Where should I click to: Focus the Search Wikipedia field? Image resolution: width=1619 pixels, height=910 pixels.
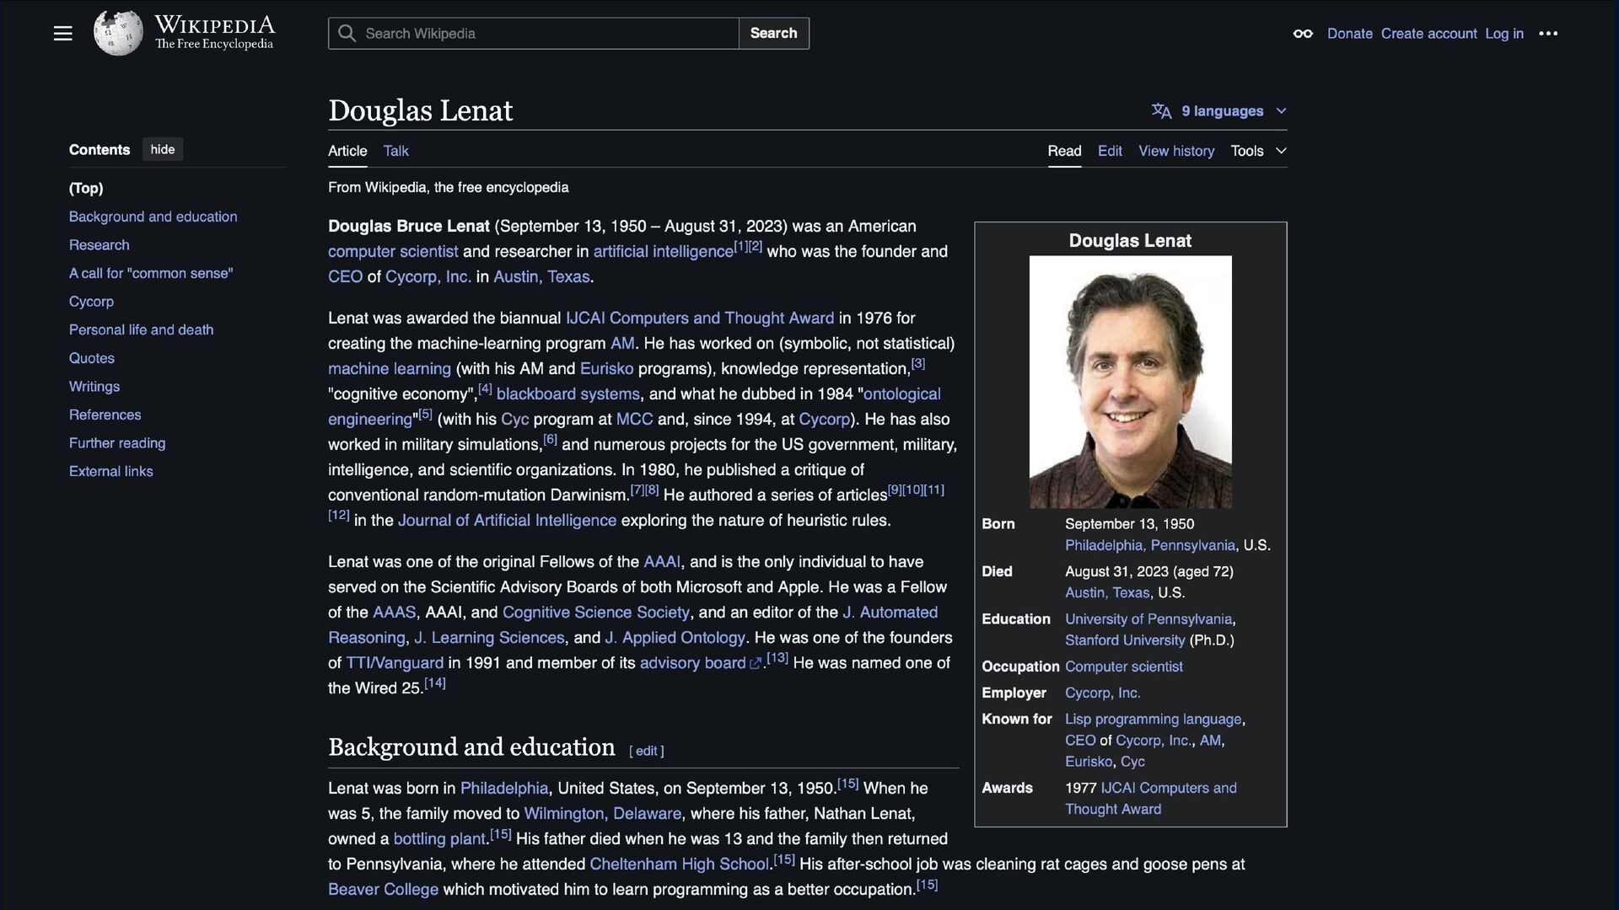(x=533, y=34)
